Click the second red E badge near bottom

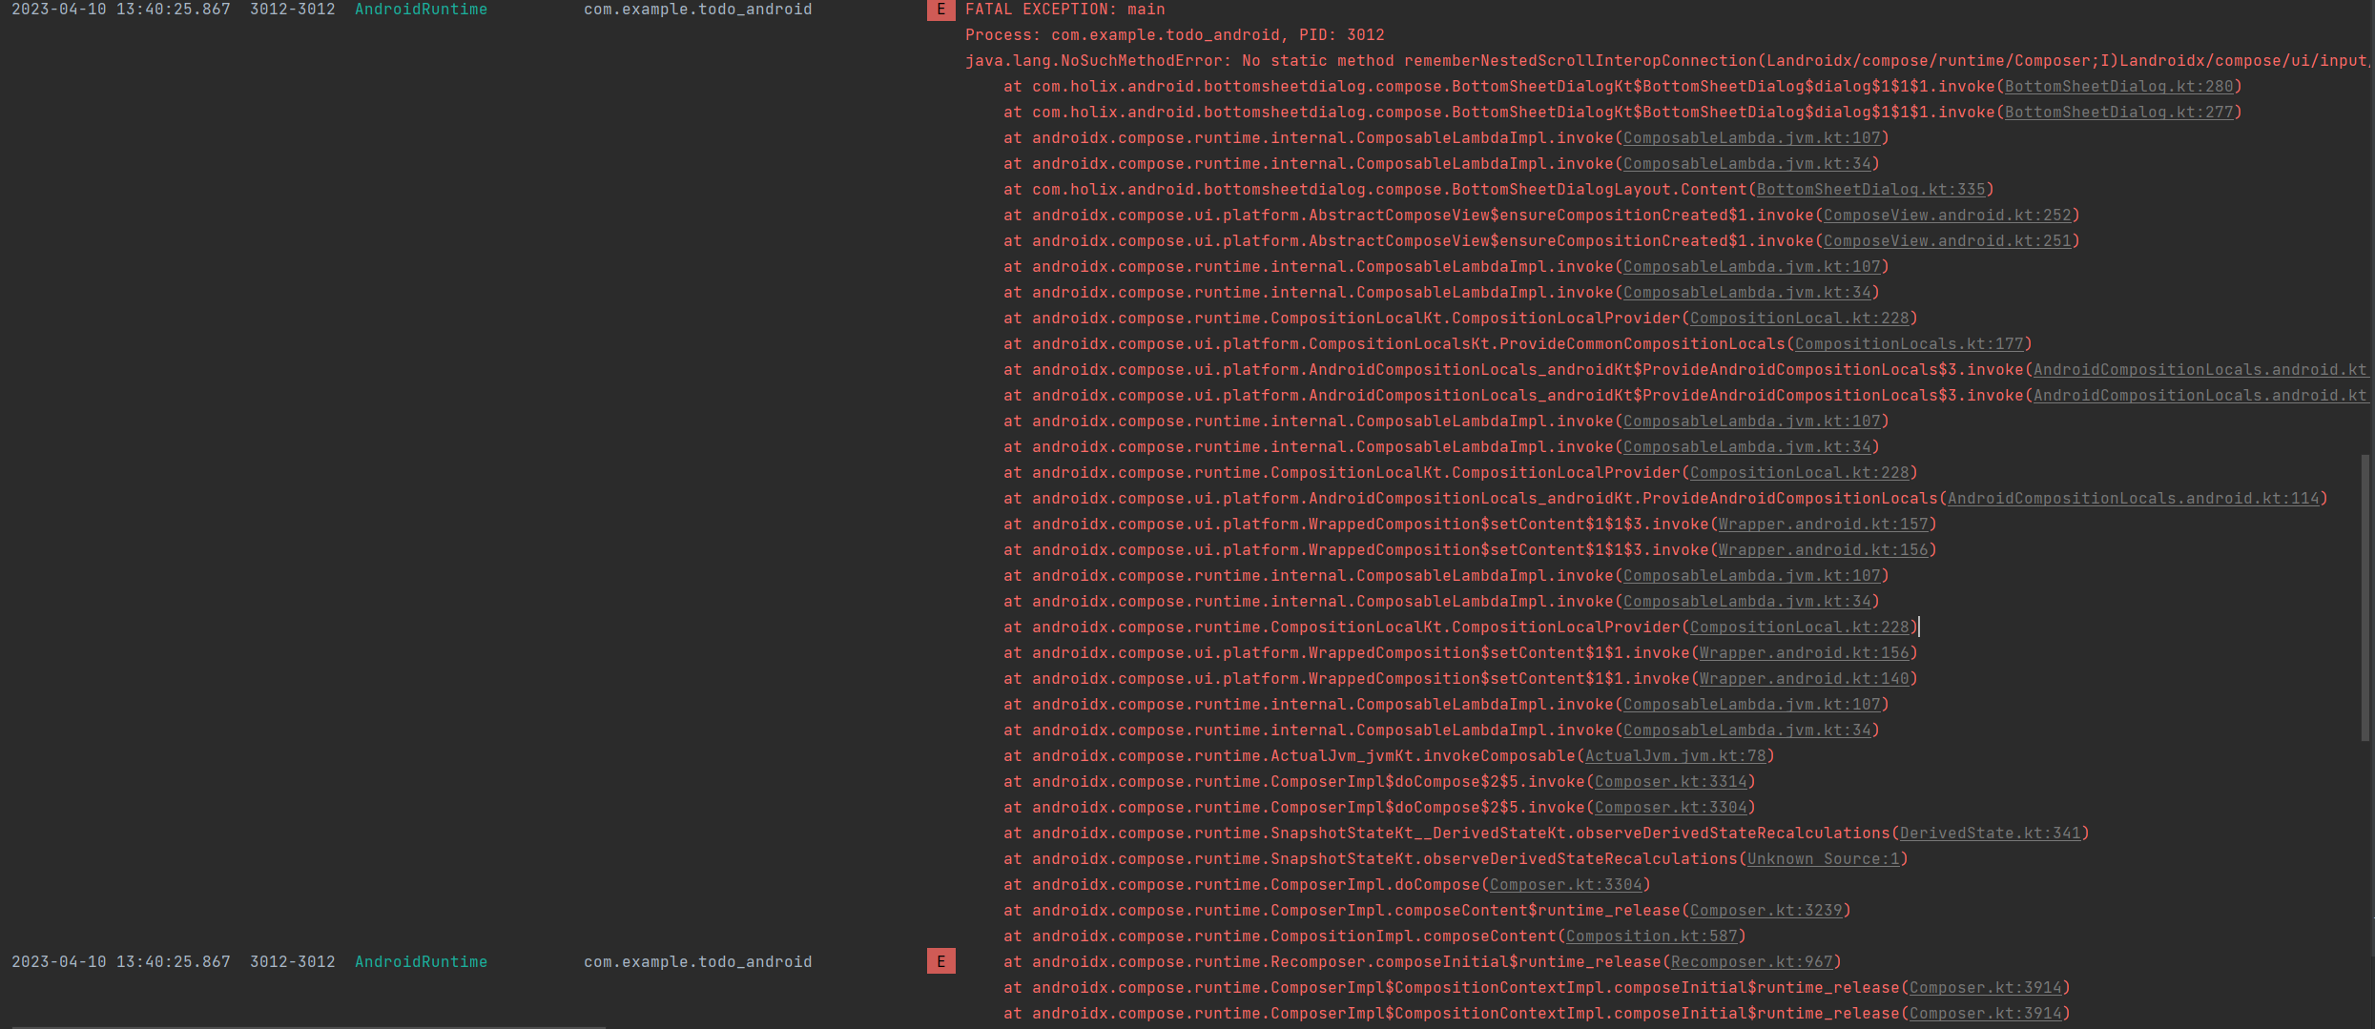(940, 961)
